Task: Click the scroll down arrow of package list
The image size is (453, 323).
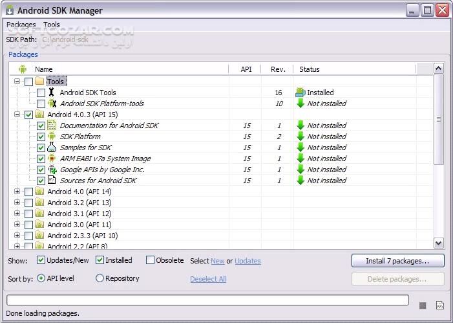Action: [439, 243]
